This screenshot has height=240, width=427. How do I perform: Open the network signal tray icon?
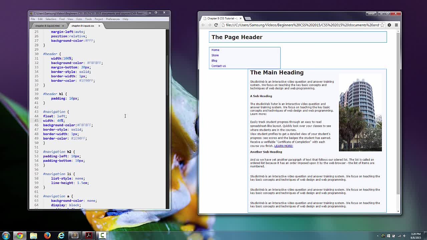(x=399, y=236)
